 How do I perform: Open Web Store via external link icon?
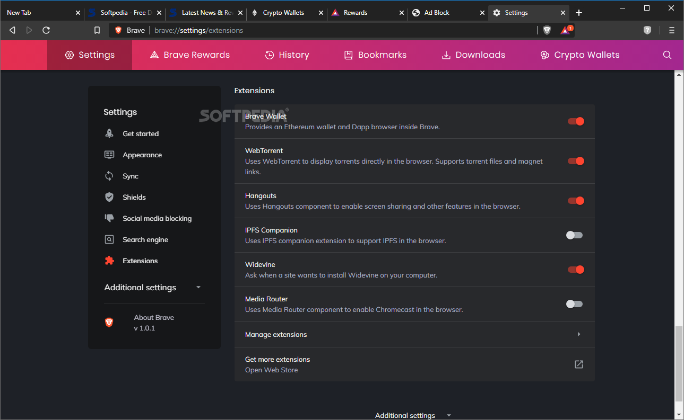pyautogui.click(x=579, y=364)
